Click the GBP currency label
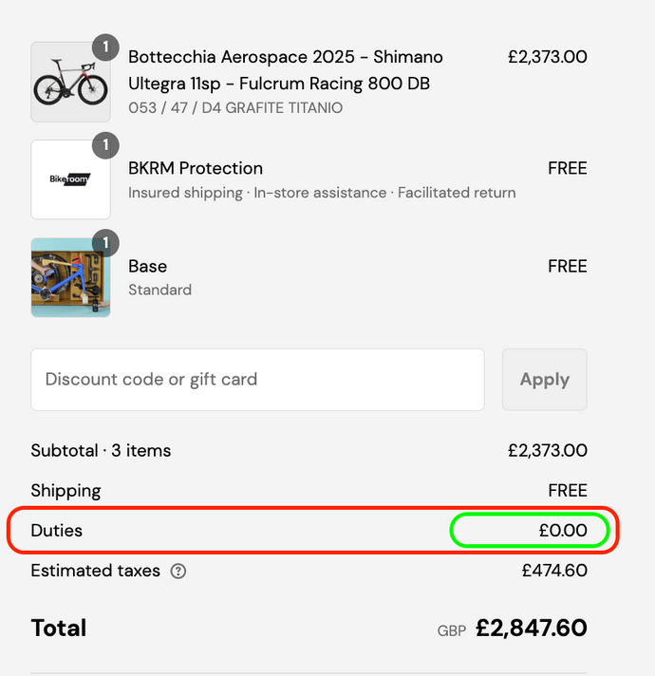 (x=452, y=630)
